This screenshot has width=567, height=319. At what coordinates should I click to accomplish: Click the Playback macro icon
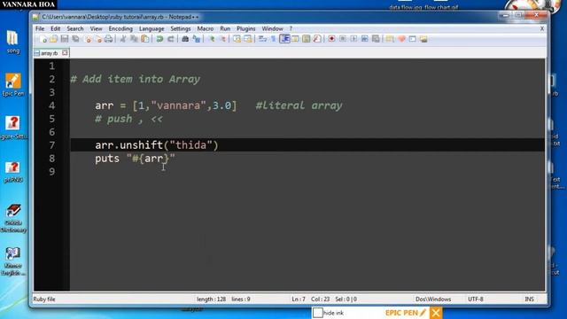353,39
